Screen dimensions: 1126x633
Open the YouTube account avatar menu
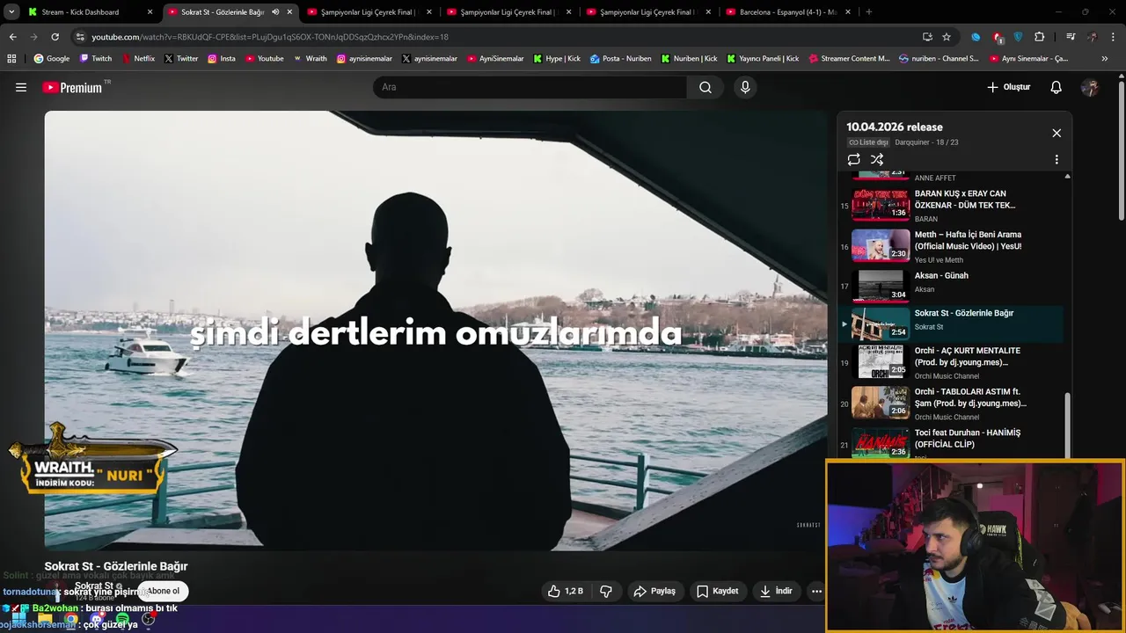1090,87
